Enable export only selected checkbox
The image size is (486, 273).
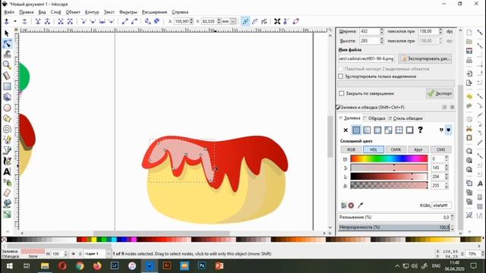[x=341, y=76]
